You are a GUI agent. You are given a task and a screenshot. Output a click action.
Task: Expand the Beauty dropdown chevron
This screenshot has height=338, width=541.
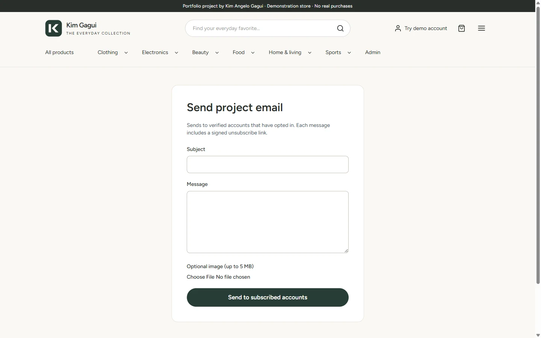pyautogui.click(x=217, y=53)
